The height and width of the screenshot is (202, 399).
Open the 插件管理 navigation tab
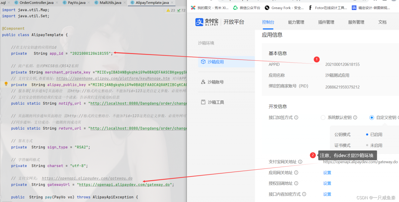(x=326, y=22)
